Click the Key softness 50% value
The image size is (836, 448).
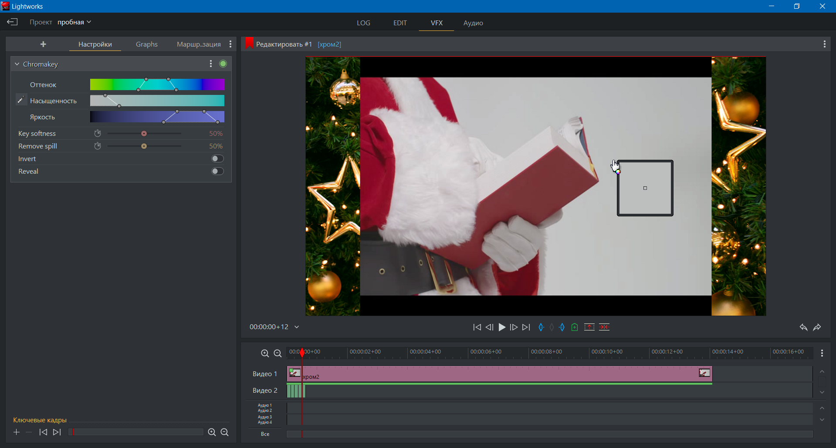pos(216,134)
